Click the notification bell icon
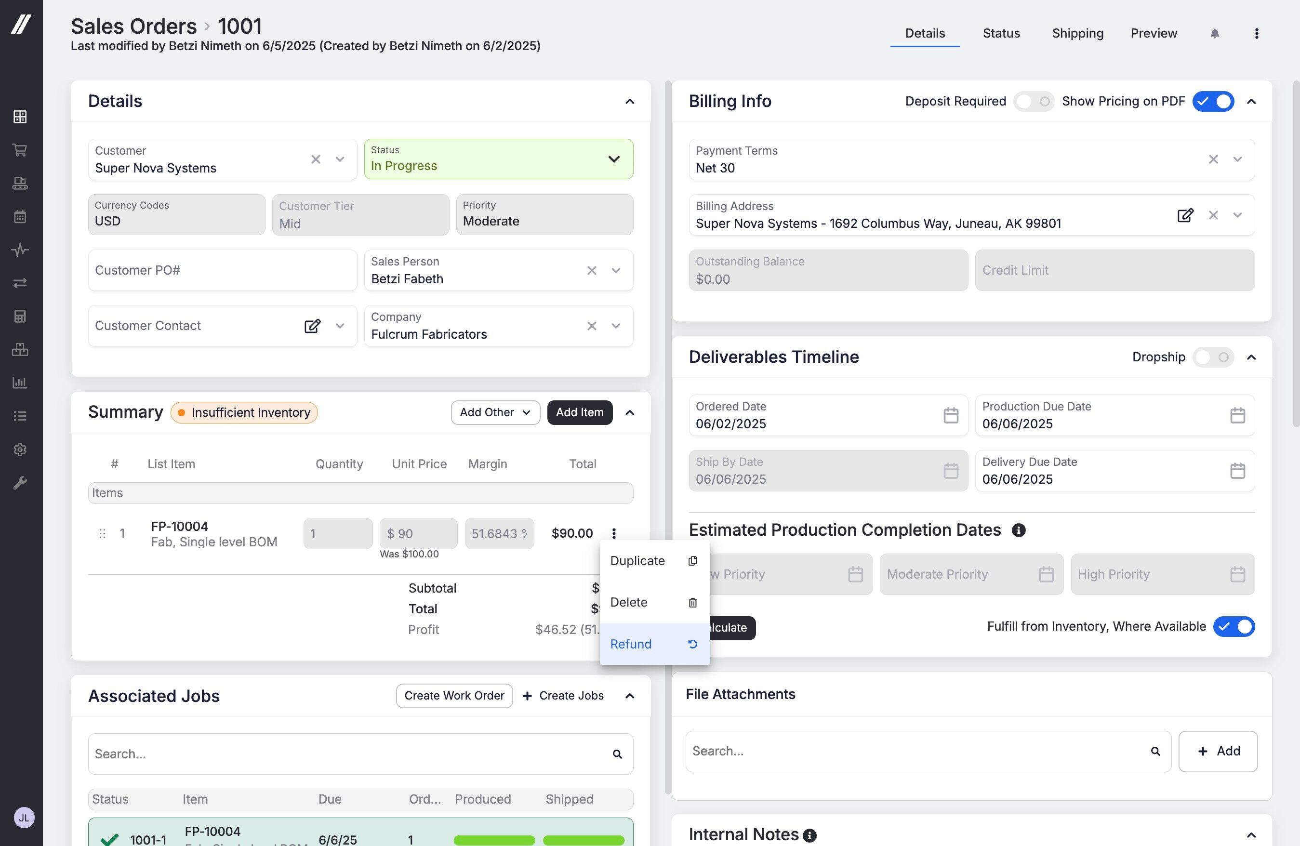The image size is (1300, 846). 1214,33
